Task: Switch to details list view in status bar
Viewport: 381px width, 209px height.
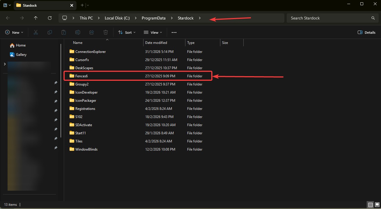Action: (370, 205)
